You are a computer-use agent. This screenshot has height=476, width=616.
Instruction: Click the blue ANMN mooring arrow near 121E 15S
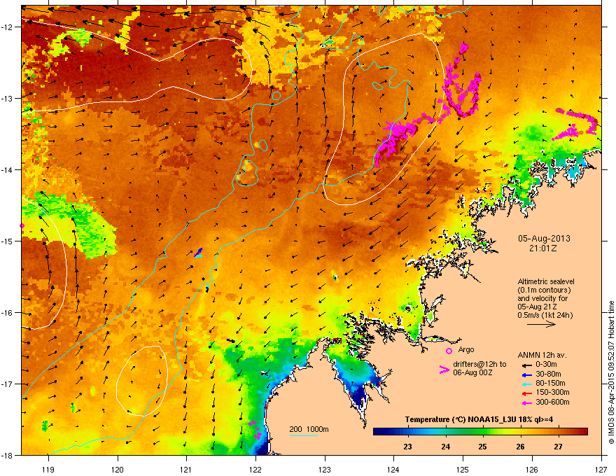(x=199, y=251)
